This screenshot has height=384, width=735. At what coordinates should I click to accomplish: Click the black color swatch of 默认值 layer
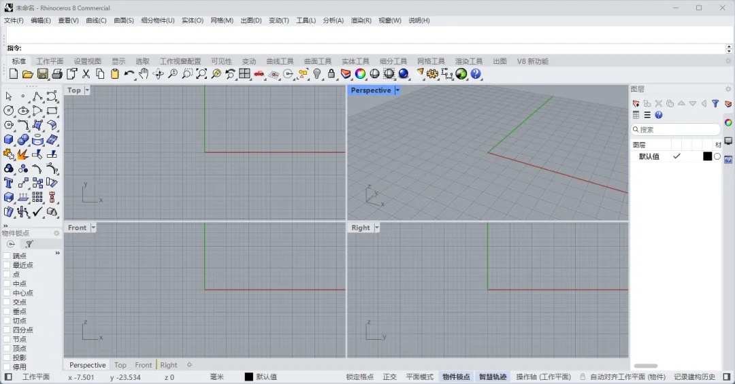pyautogui.click(x=707, y=156)
